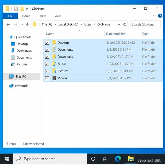165x166 pixels.
Task: Open the address bar history dropdown
Action: click(x=119, y=25)
